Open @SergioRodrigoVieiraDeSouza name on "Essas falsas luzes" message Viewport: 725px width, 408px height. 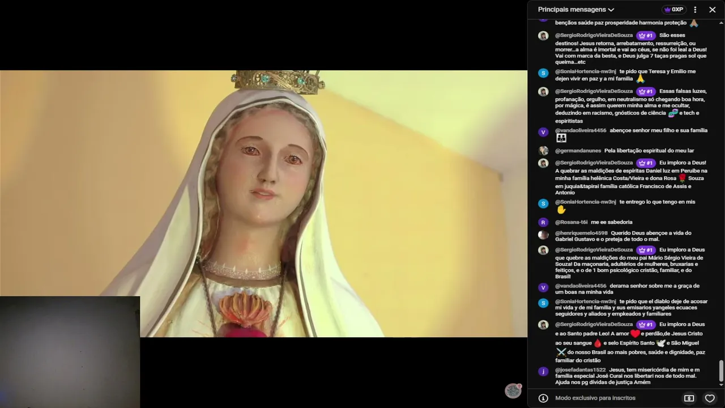tap(594, 91)
